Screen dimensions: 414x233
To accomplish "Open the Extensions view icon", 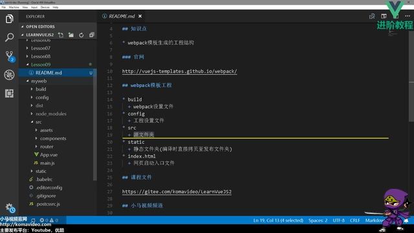I will (9, 93).
